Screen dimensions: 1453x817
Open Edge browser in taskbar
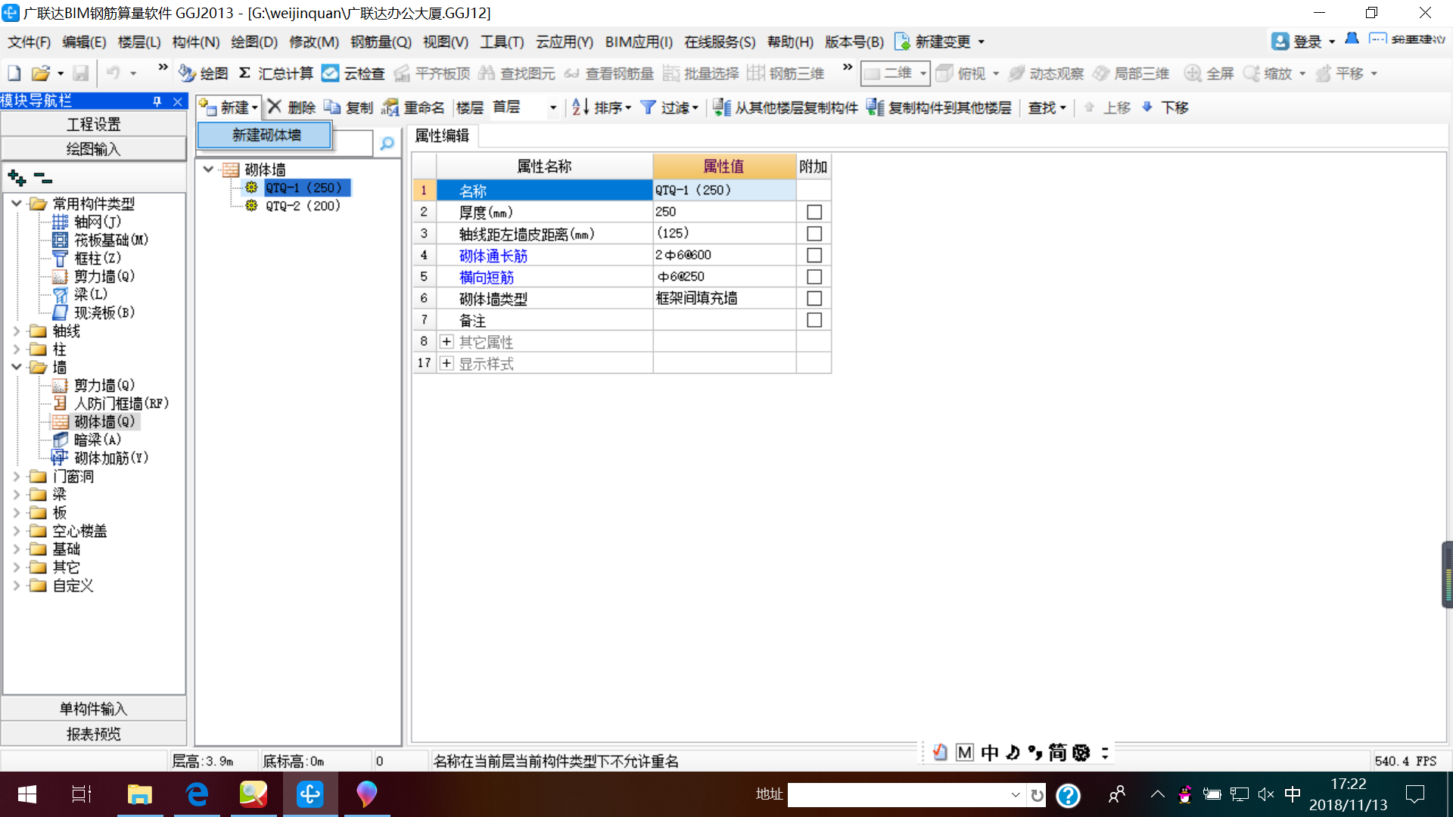(x=197, y=794)
